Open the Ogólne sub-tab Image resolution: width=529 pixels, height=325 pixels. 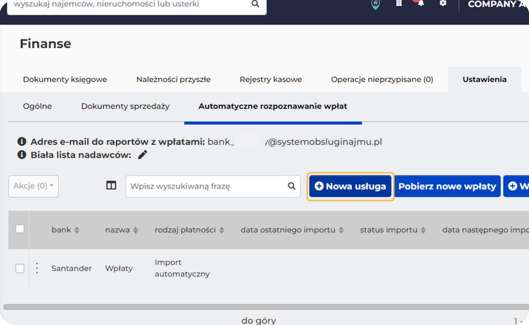pyautogui.click(x=37, y=106)
